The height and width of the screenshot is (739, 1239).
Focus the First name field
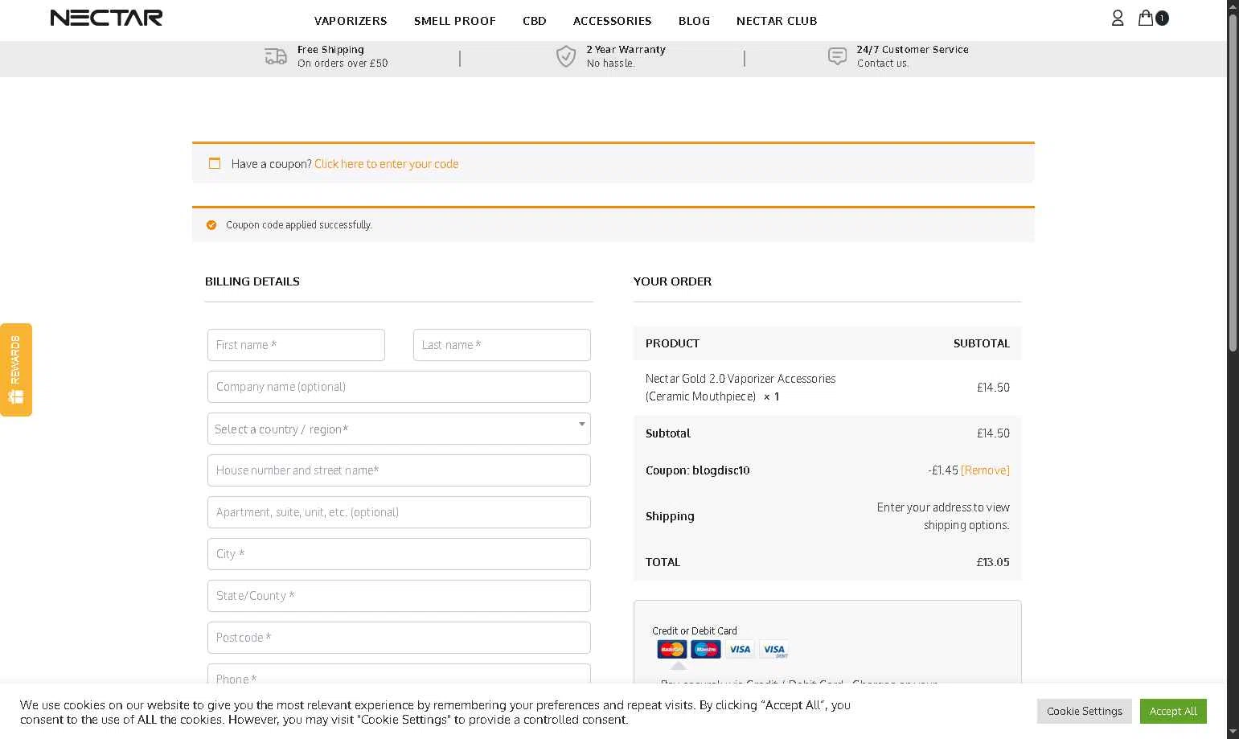[x=296, y=345]
